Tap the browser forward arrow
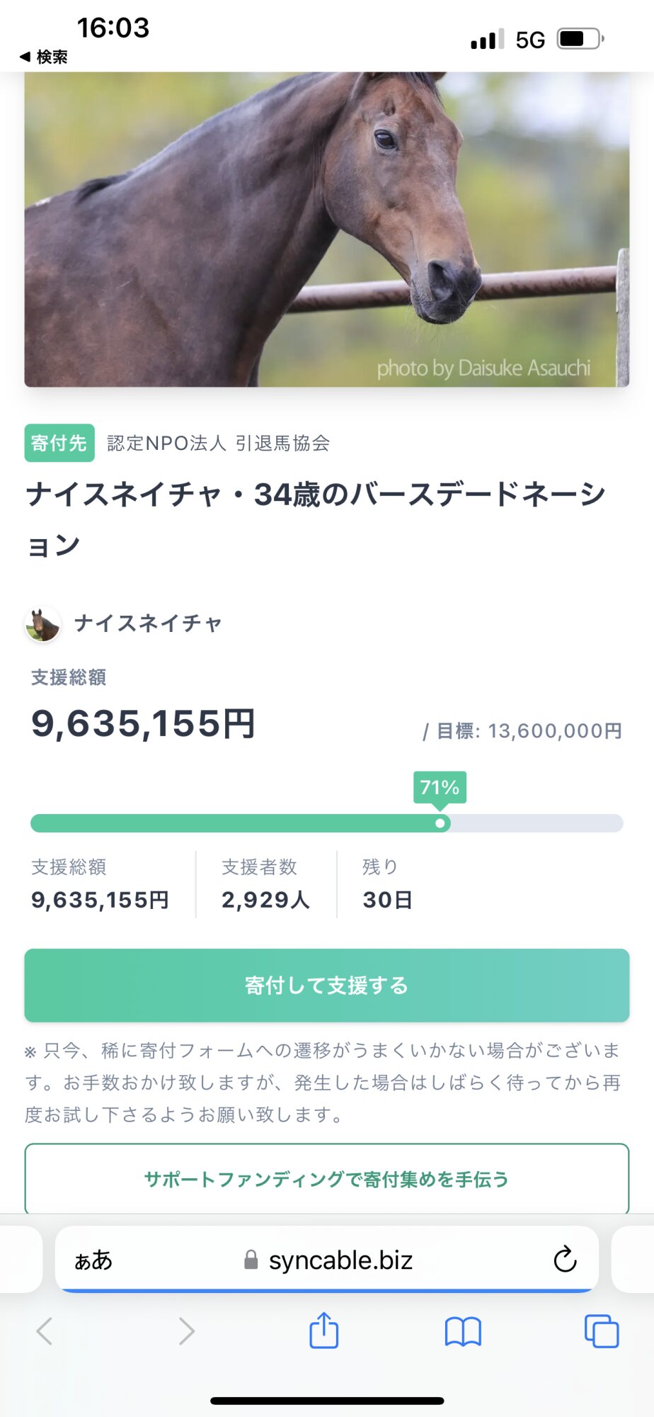 coord(186,1331)
